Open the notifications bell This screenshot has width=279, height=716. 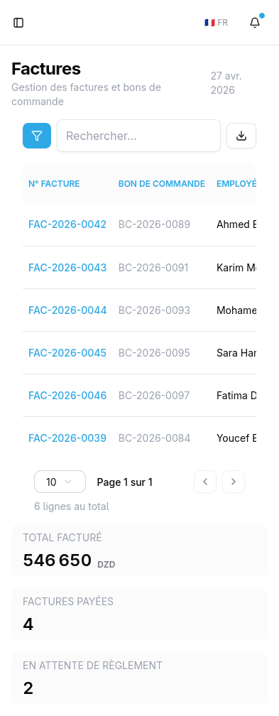255,23
